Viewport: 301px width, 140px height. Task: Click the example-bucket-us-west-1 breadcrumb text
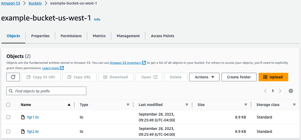pyautogui.click(x=74, y=3)
